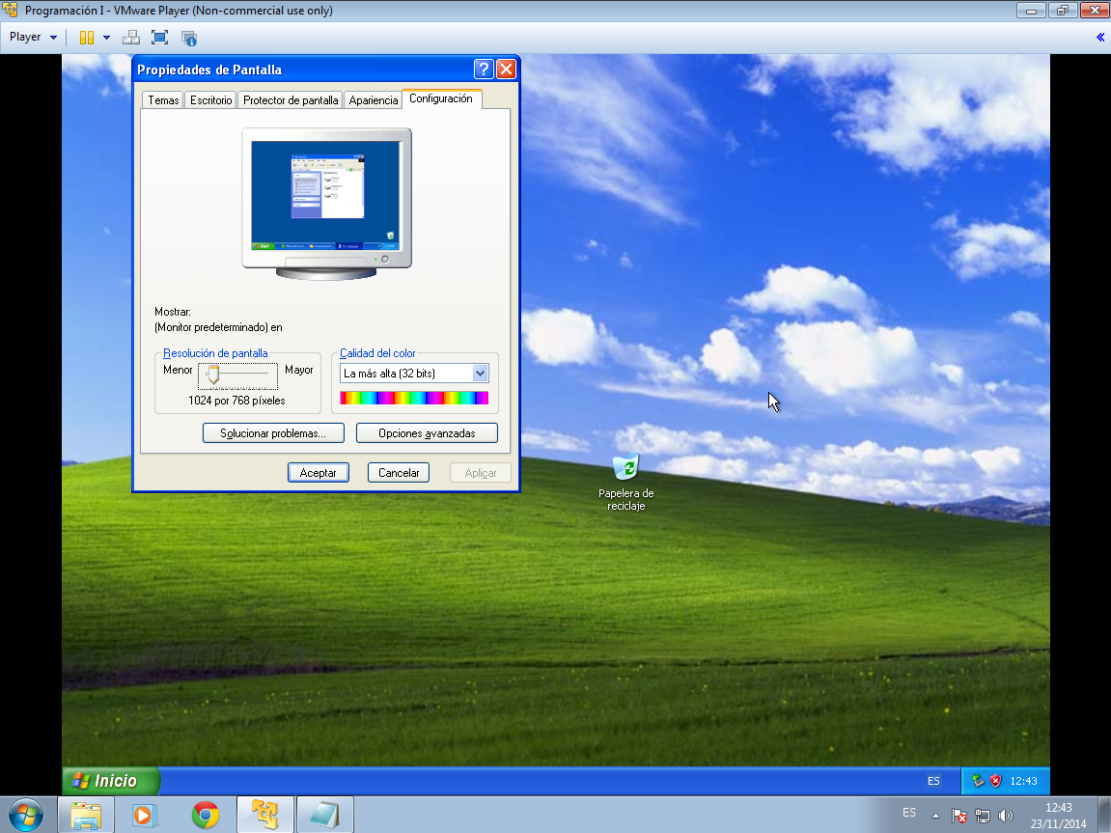Click the XP taskbar clock showing 12:43
The height and width of the screenshot is (833, 1111).
click(1023, 781)
